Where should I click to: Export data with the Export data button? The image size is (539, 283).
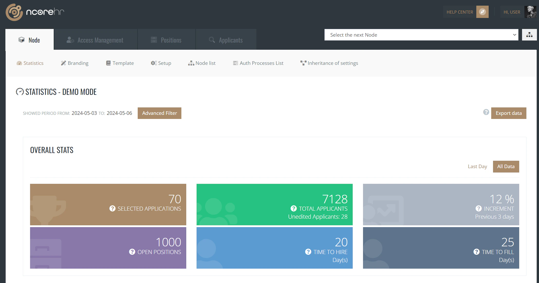[508, 113]
